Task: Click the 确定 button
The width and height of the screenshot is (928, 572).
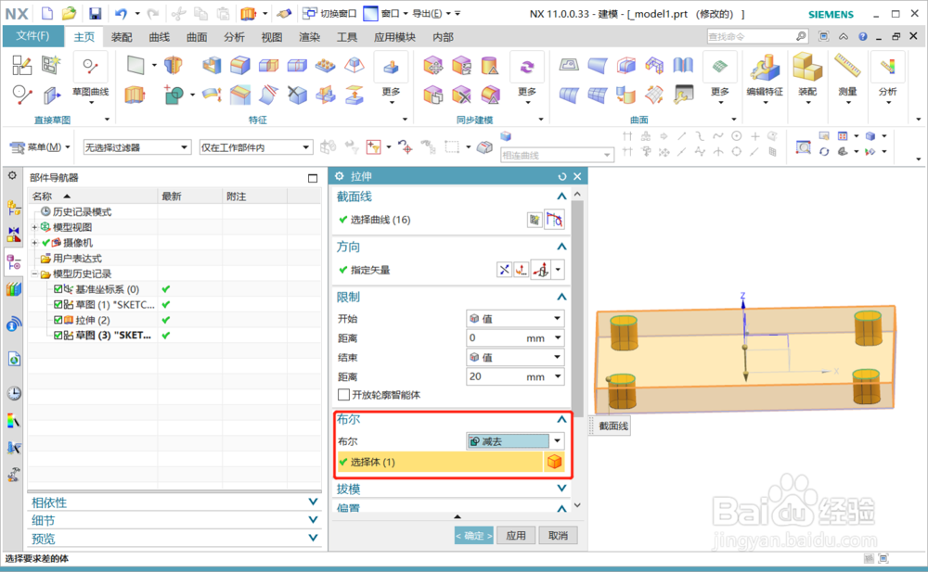Action: pyautogui.click(x=473, y=535)
